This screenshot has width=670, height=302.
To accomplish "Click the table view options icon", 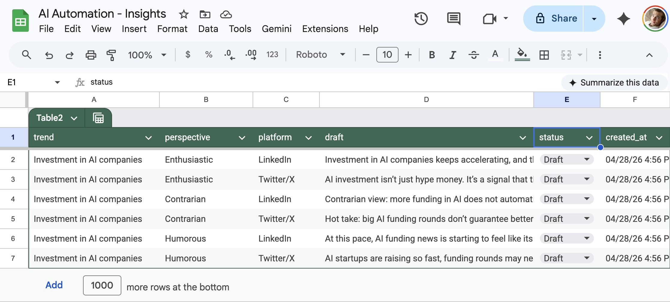I will tap(98, 118).
